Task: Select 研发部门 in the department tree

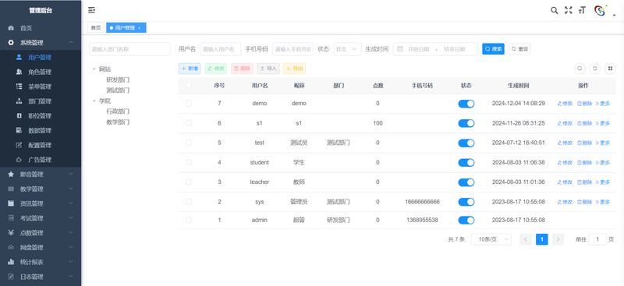Action: point(118,80)
